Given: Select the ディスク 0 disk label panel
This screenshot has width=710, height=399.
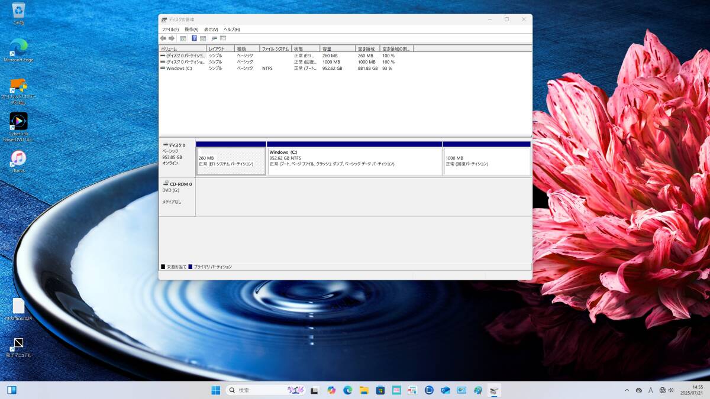Looking at the screenshot, I should point(177,158).
